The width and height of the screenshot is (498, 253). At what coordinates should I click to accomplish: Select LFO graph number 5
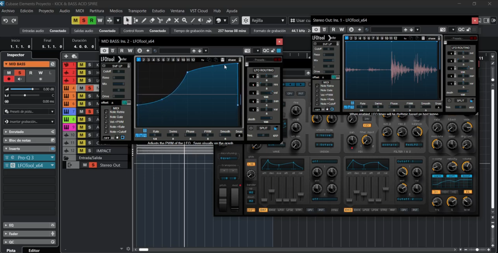(x=158, y=60)
